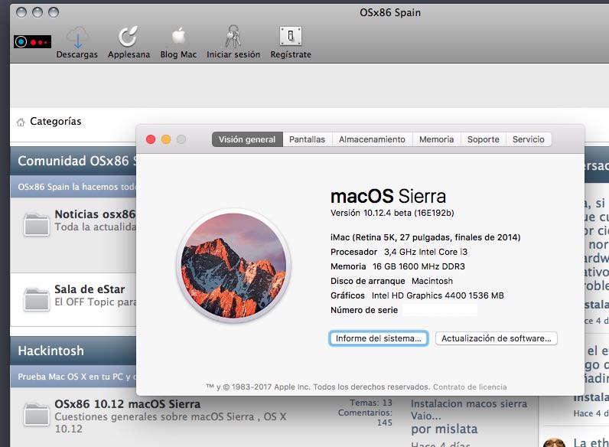Image resolution: width=609 pixels, height=447 pixels.
Task: Select the Memoria tab
Action: pyautogui.click(x=437, y=139)
